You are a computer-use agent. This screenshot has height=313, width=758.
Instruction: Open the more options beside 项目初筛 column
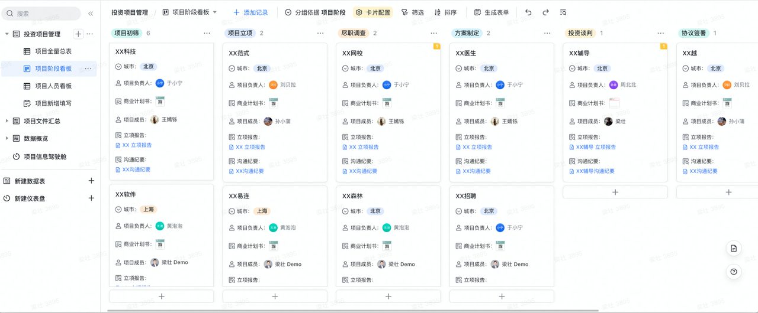[207, 34]
